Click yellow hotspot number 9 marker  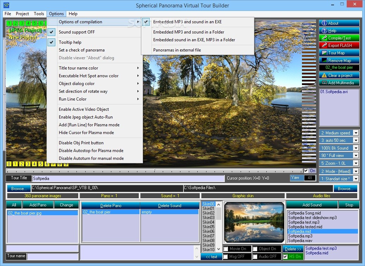pos(66,164)
